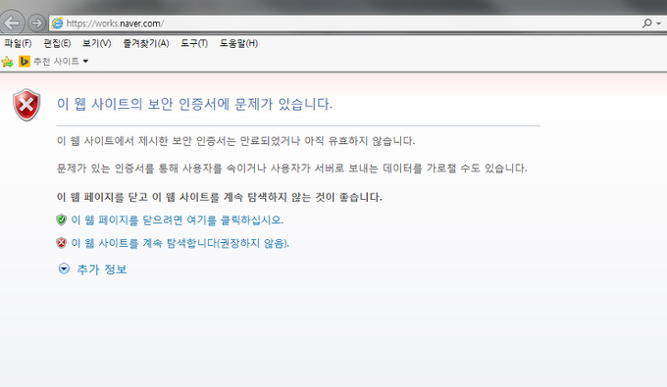The image size is (667, 387).
Task: Expand the 추가 정보 arrow button
Action: coord(64,268)
